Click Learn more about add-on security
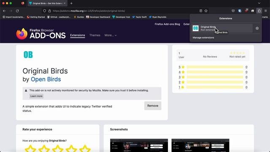This screenshot has width=270, height=152. point(36,96)
